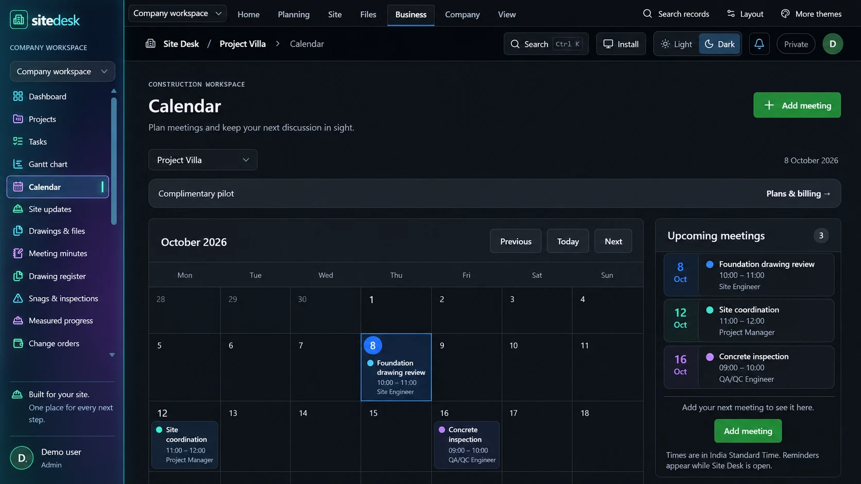Open user avatar D in header

833,44
